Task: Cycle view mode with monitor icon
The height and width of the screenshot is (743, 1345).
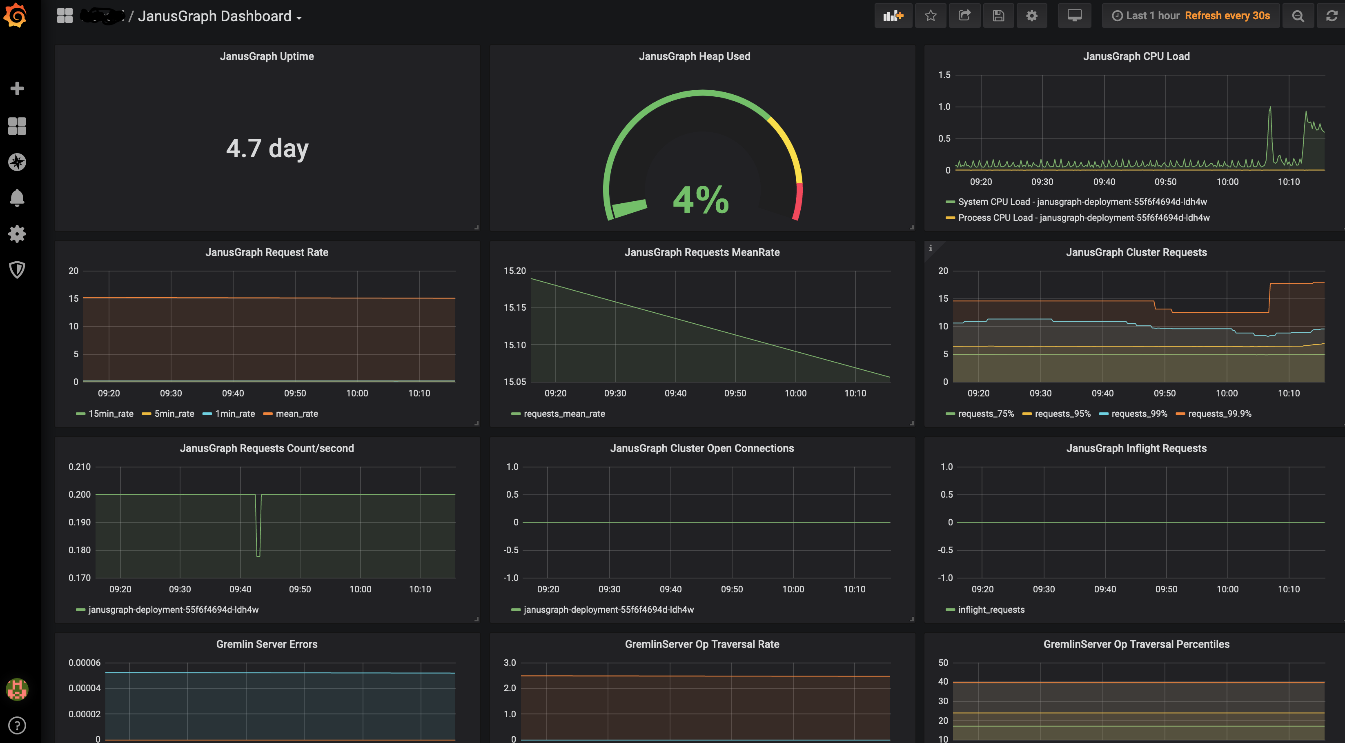Action: point(1075,16)
